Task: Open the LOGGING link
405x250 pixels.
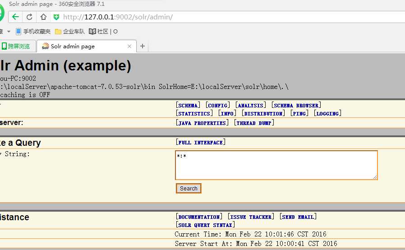Action: pyautogui.click(x=327, y=114)
